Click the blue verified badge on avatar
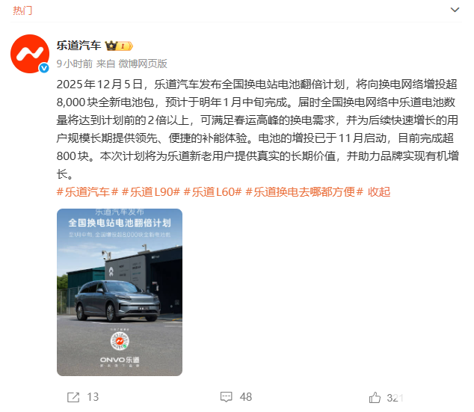The image size is (474, 412). pos(44,68)
